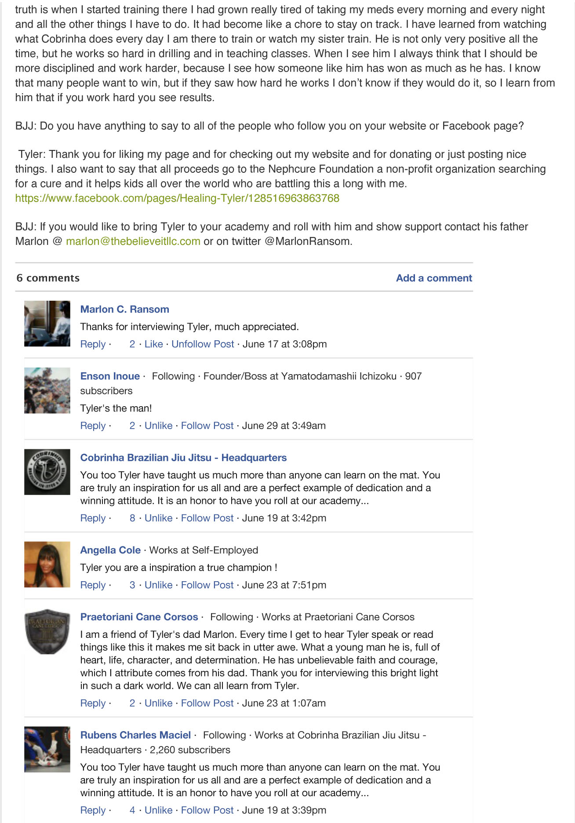Click Rubens Charles Maciel's avatar image
Screen dimensions: 575x823
coord(47,749)
